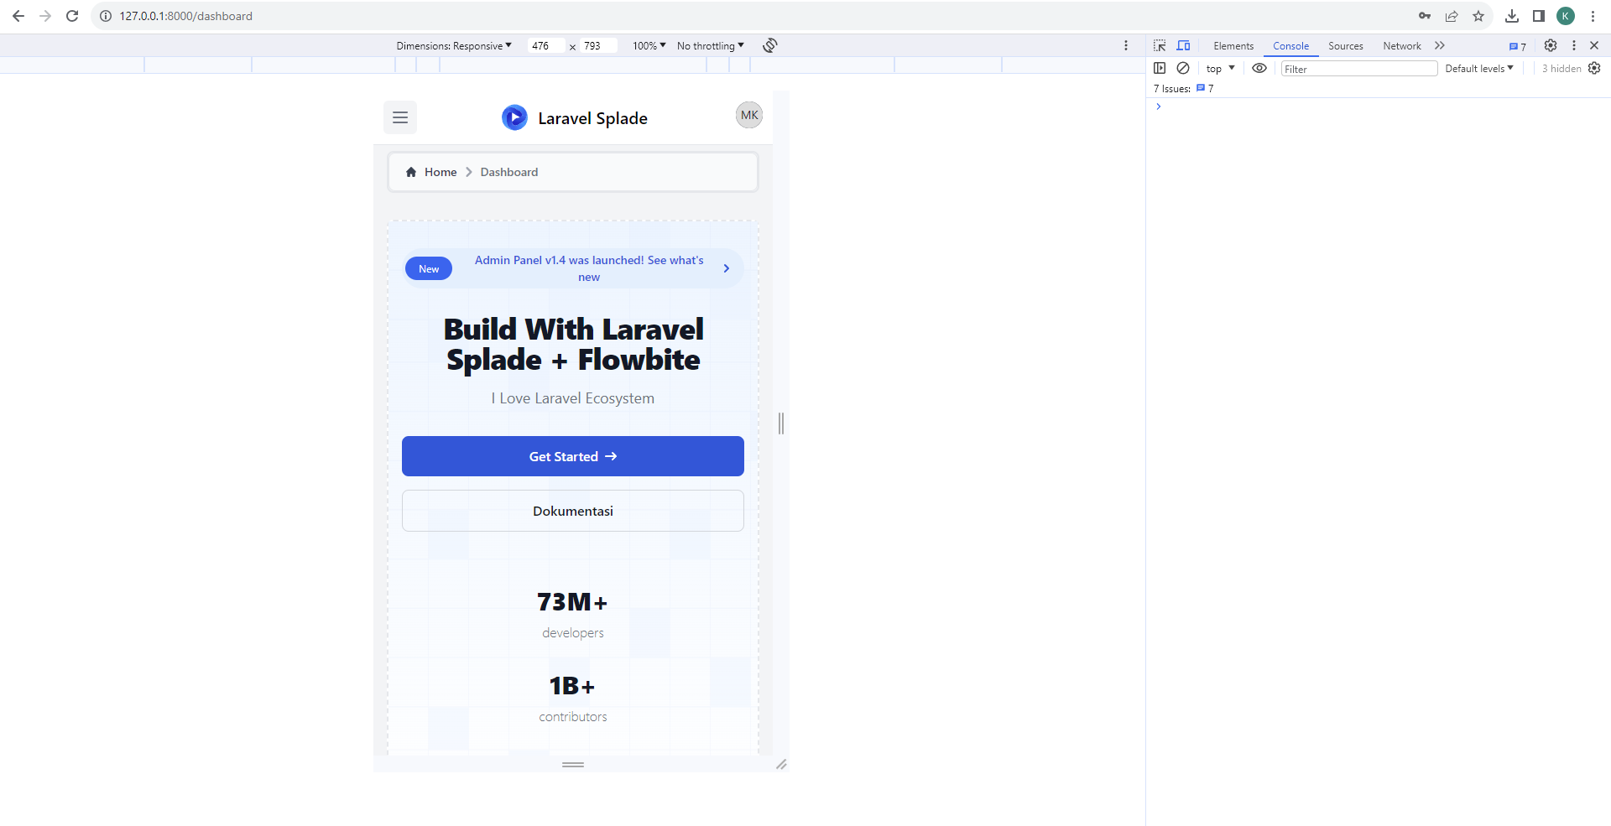The image size is (1611, 826).
Task: Close the DevTools panel
Action: pos(1594,45)
